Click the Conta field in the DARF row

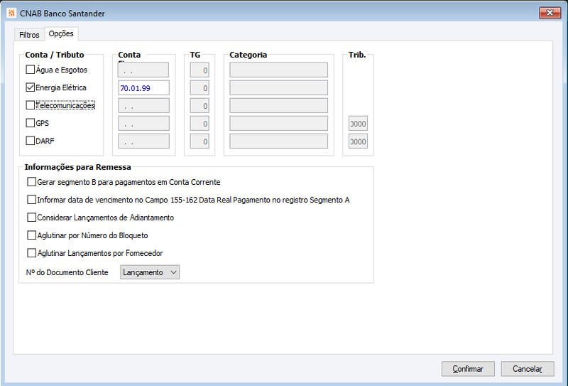[x=144, y=141]
